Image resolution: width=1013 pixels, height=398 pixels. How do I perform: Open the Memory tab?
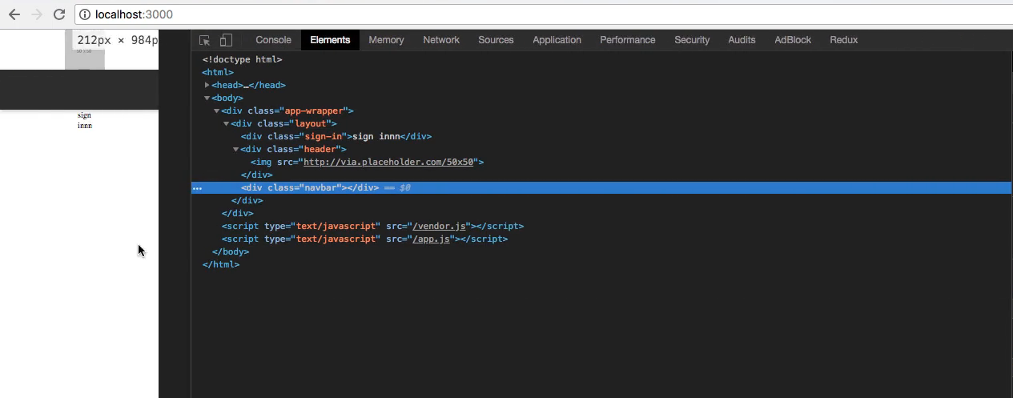(386, 40)
